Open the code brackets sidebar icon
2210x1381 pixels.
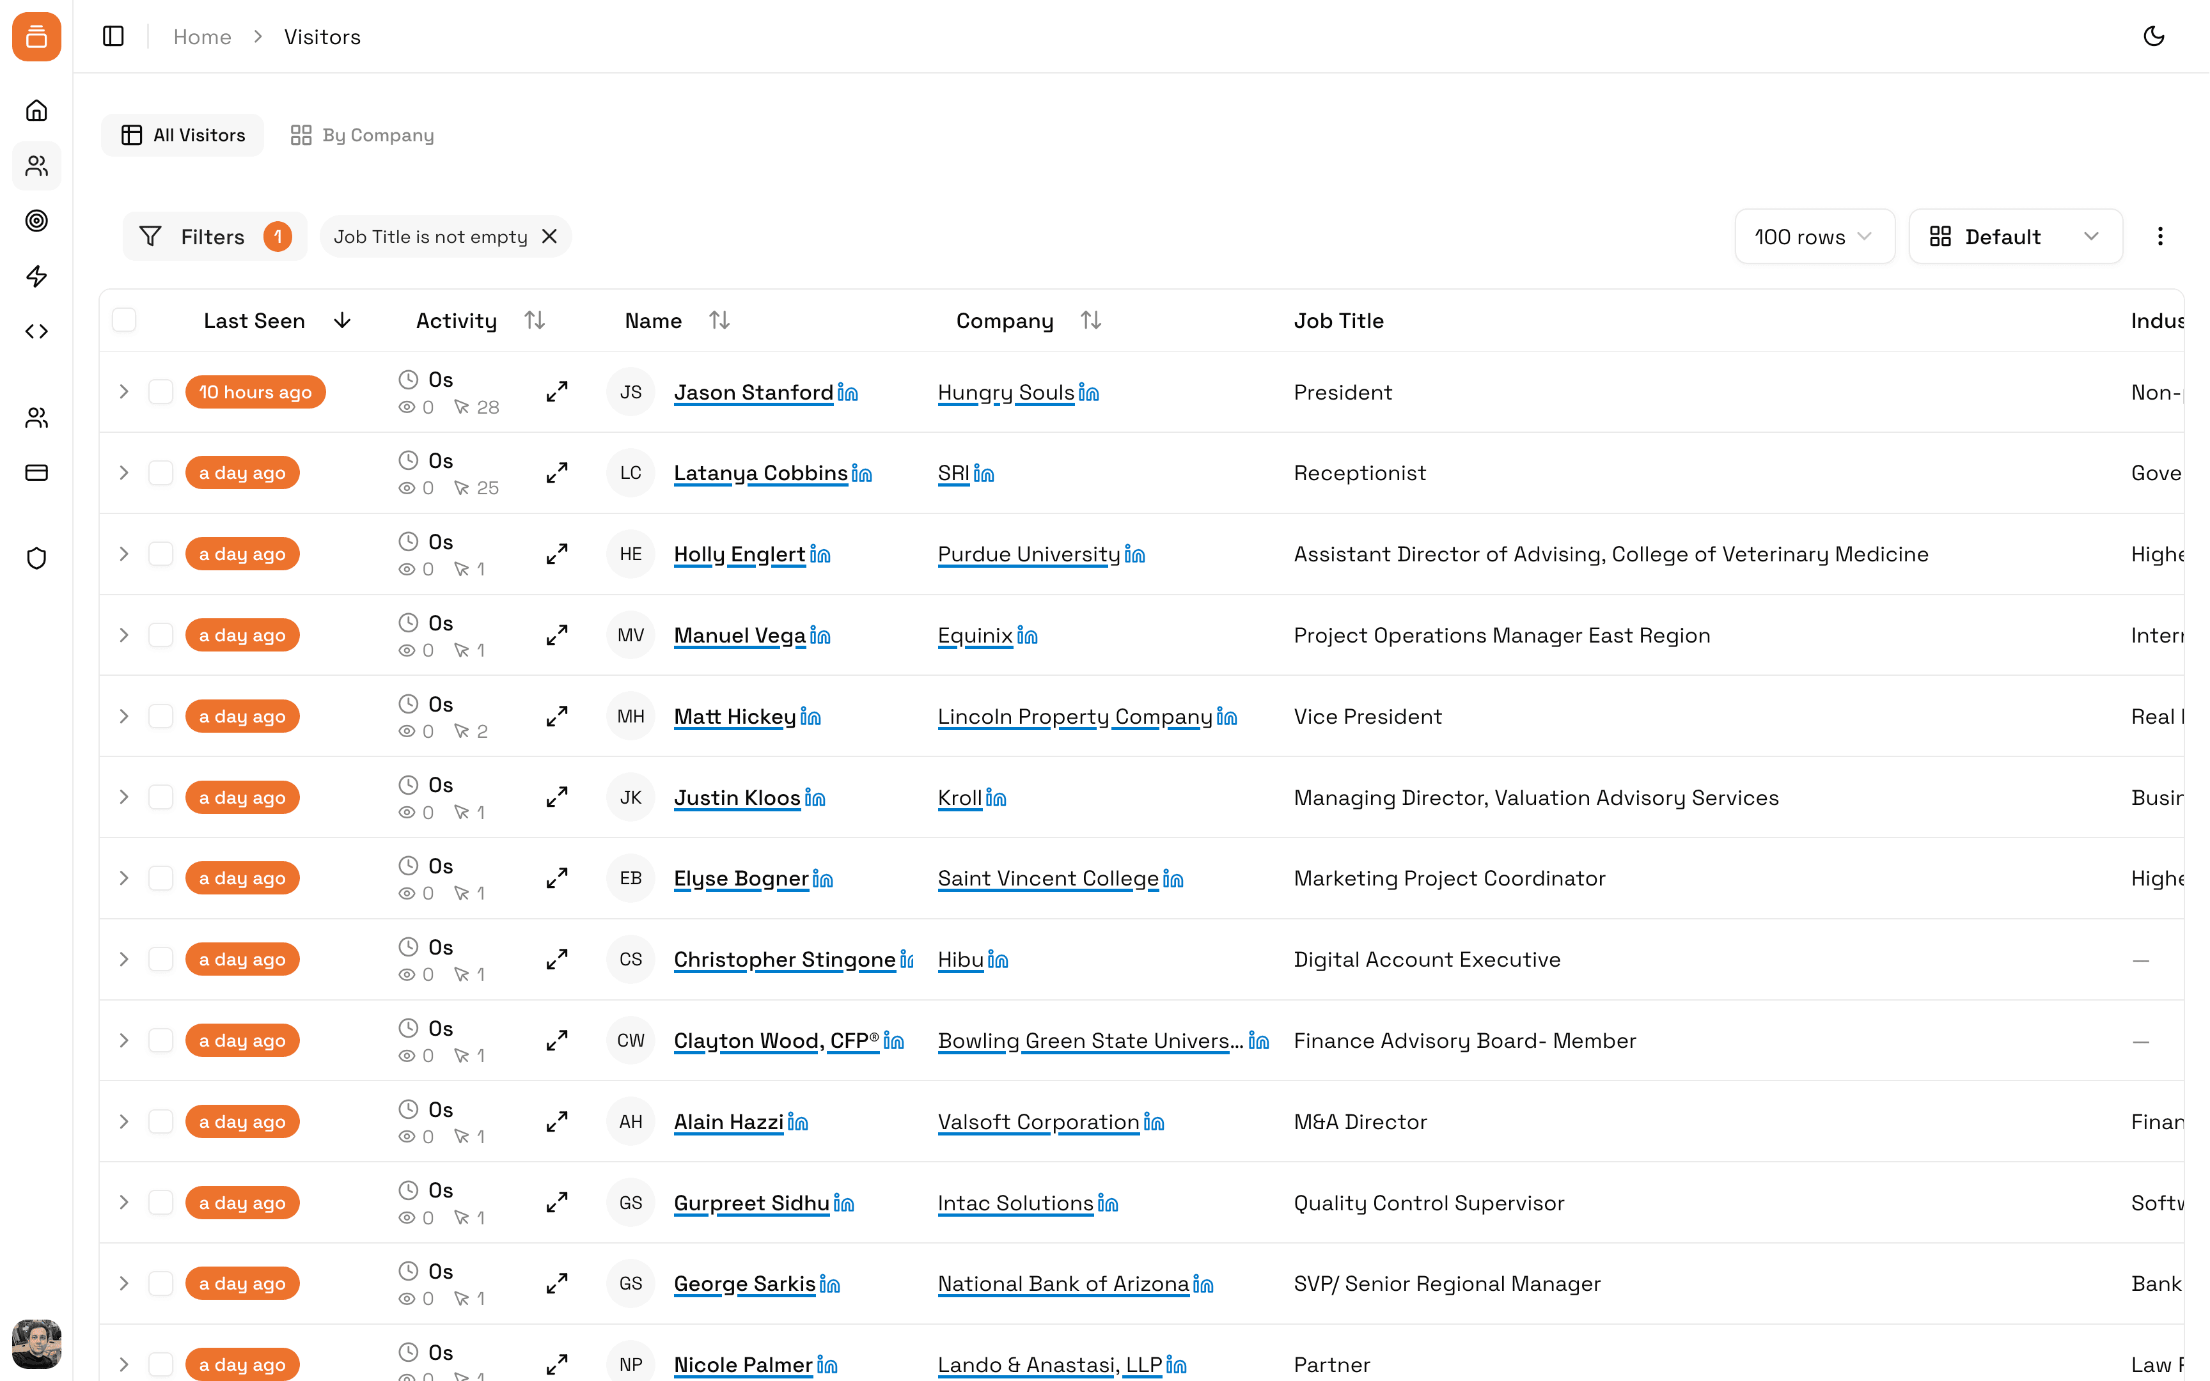[36, 332]
